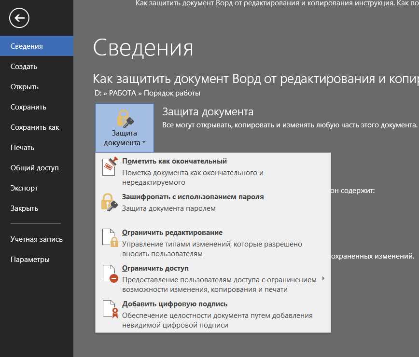Click the stamp icon for Пометить как окончательный
This screenshot has height=357, width=419.
pos(110,166)
